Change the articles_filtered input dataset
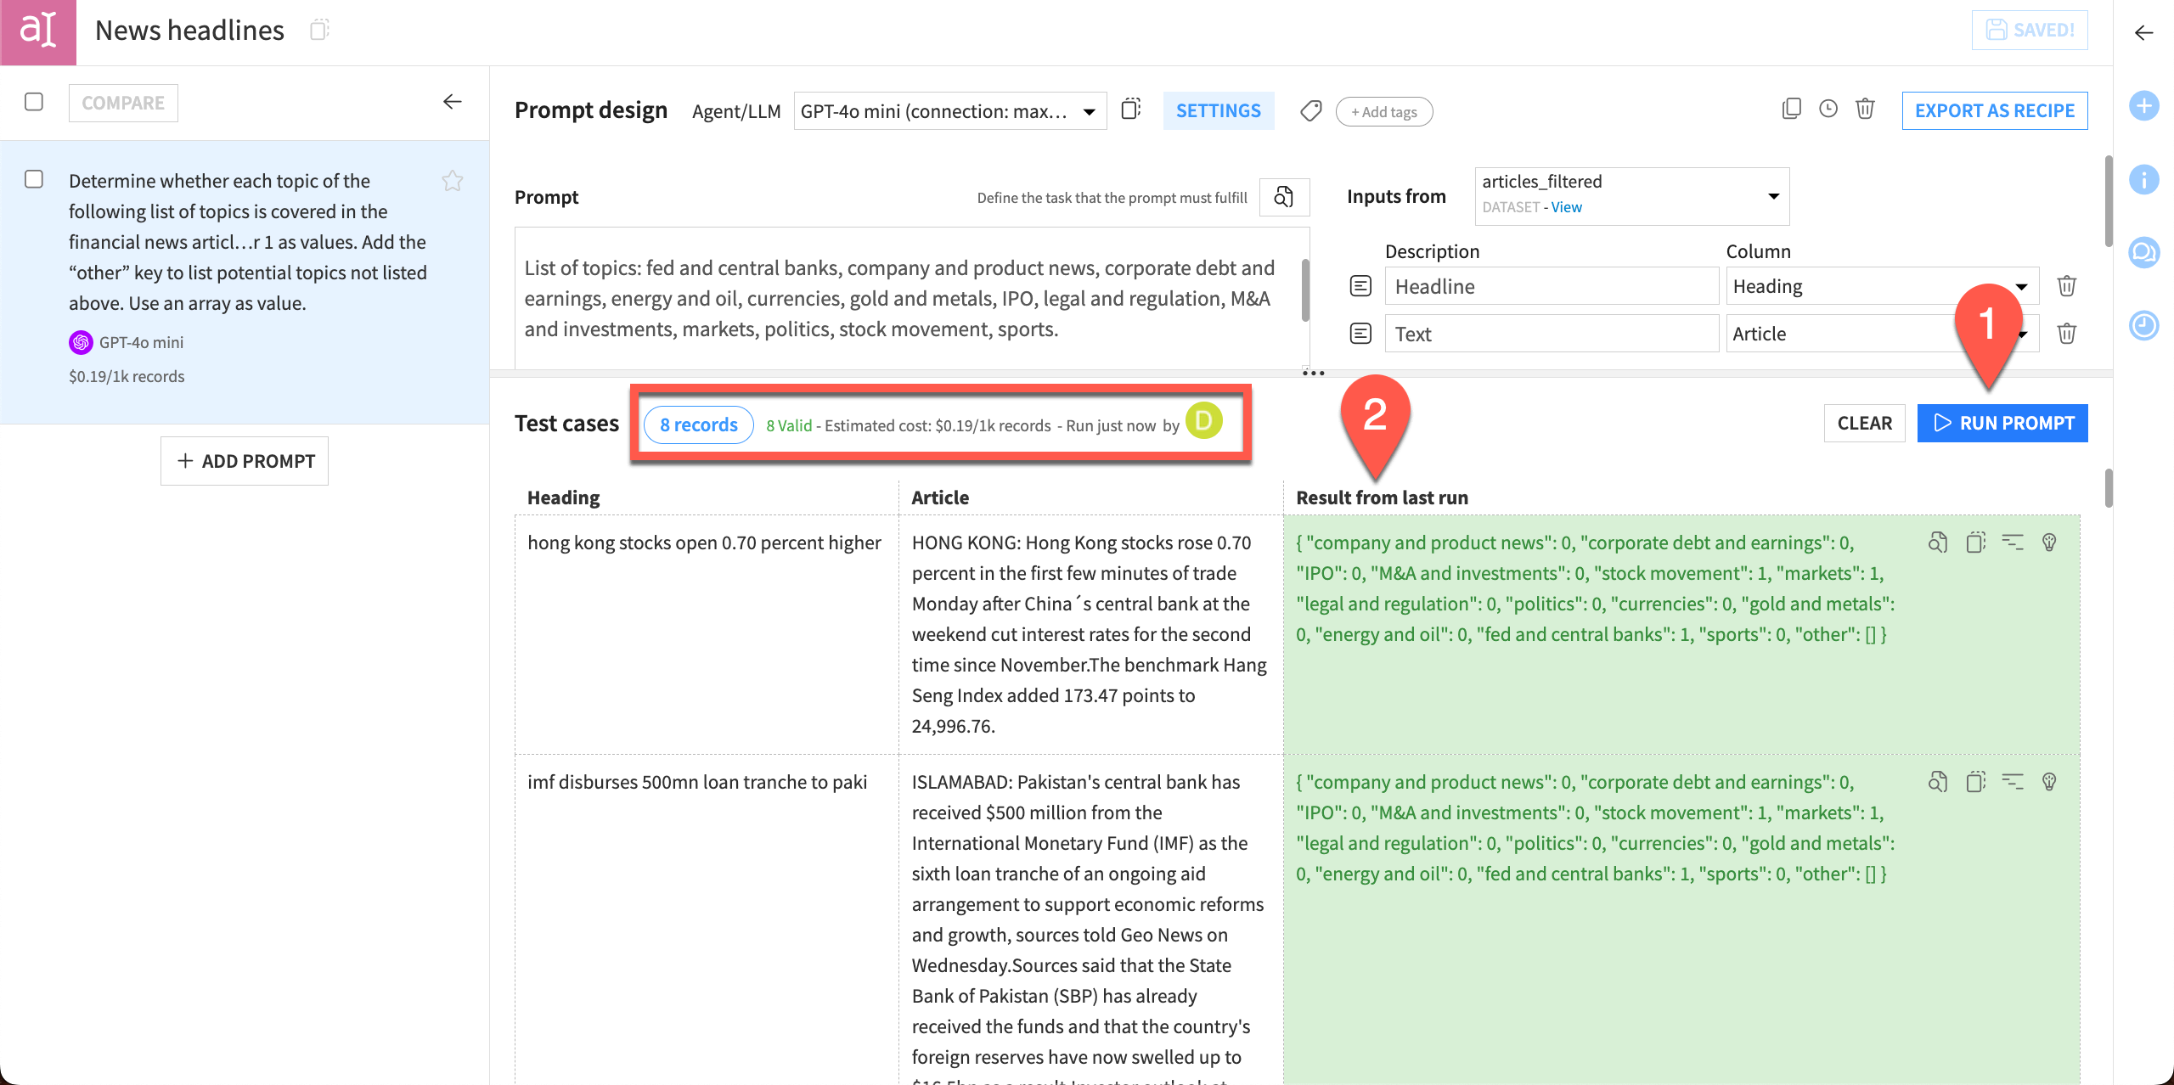 (x=1771, y=195)
